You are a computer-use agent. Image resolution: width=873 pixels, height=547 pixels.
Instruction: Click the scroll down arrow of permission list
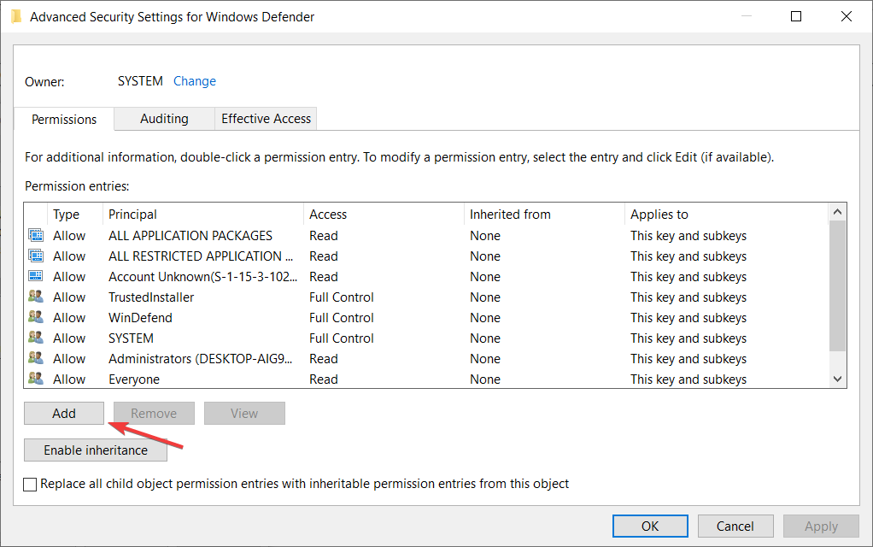coord(837,379)
